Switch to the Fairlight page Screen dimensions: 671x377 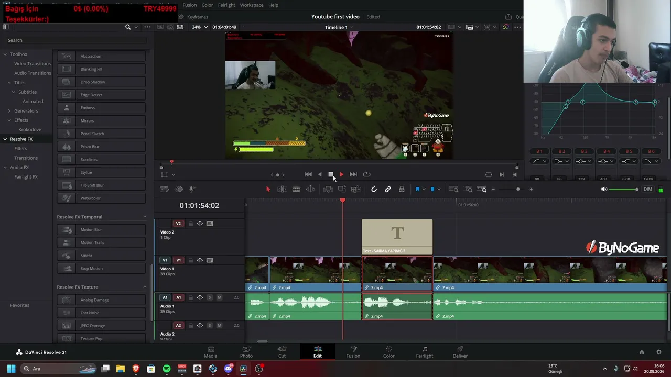coord(425,352)
